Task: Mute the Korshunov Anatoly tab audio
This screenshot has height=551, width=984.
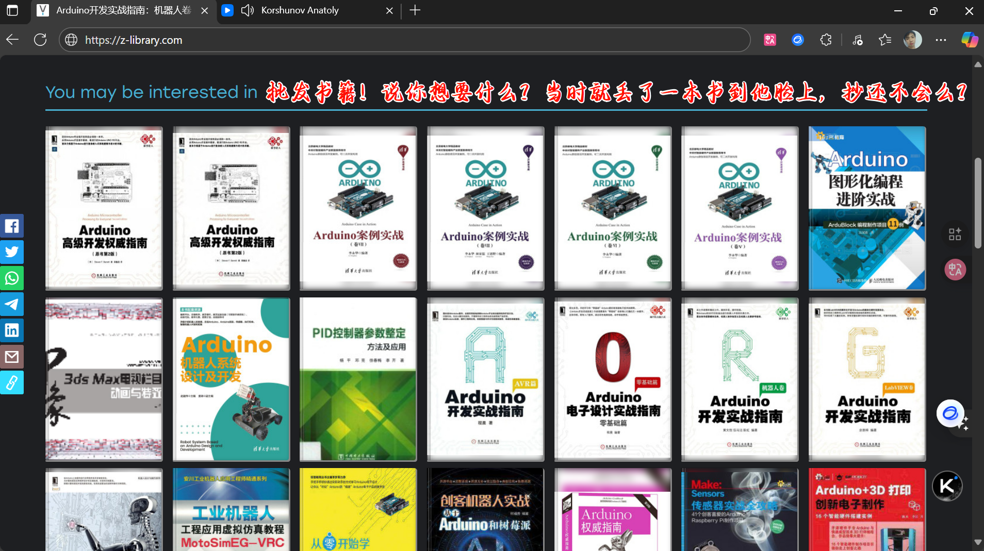Action: (248, 10)
